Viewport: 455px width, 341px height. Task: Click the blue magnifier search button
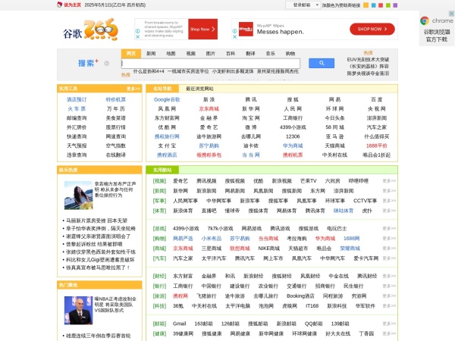tap(322, 63)
